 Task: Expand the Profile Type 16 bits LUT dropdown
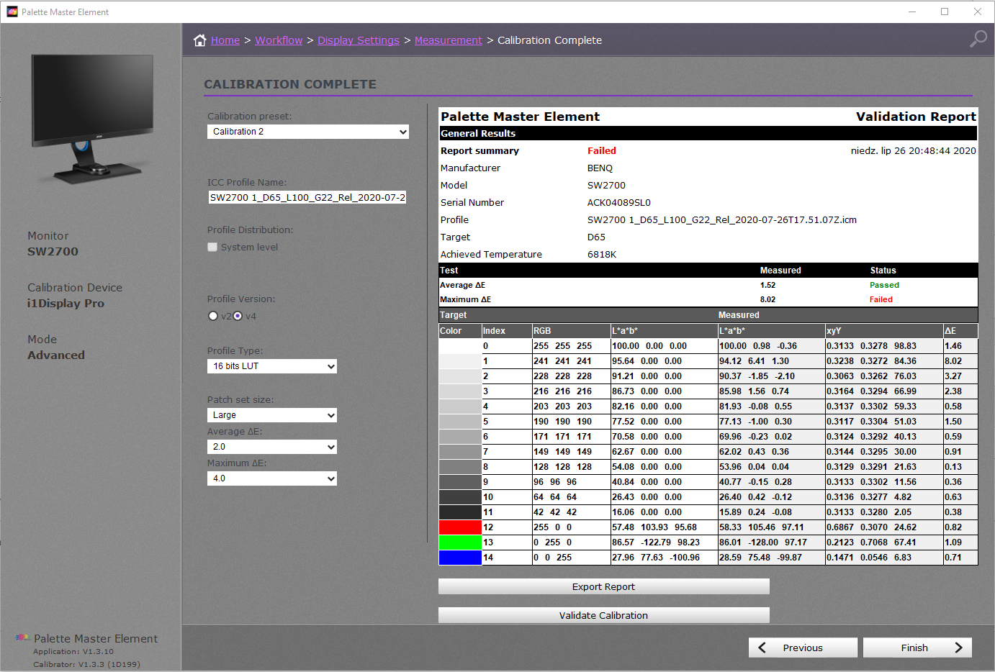tap(272, 366)
